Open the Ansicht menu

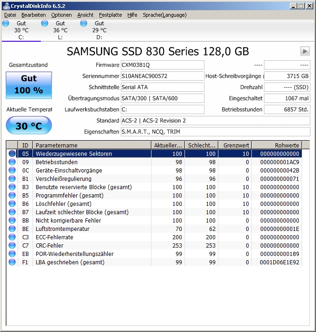pos(86,15)
